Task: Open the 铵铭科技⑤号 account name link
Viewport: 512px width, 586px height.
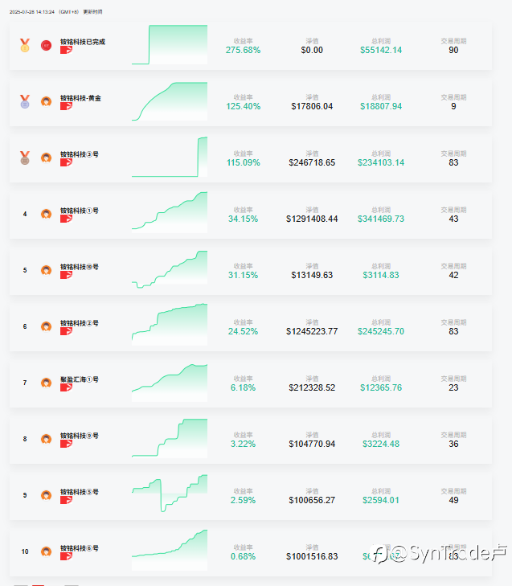Action: point(79,491)
